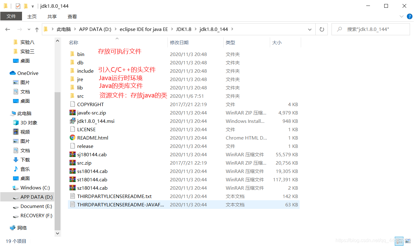This screenshot has width=414, height=246.
Task: Open the 共享 ribbon tab
Action: pyautogui.click(x=52, y=16)
